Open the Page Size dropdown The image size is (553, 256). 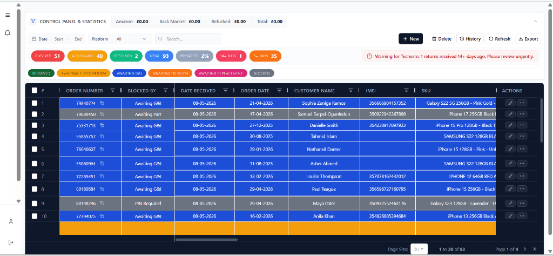419,249
